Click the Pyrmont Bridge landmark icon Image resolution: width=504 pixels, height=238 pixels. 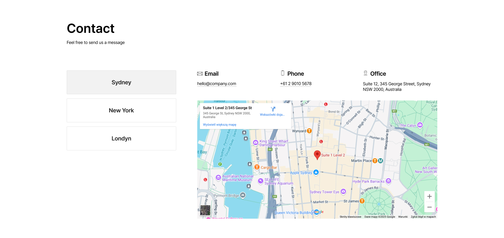pos(243,195)
